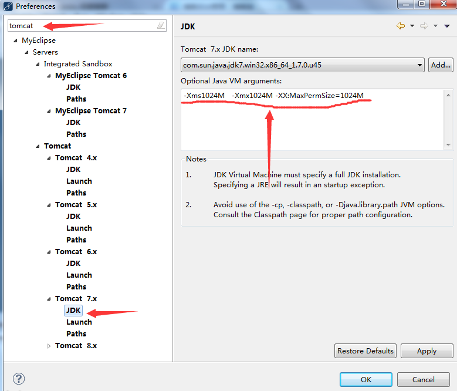Viewport: 457px width, 391px height.
Task: Click the VM arguments scrollbar up arrow
Action: [448, 95]
